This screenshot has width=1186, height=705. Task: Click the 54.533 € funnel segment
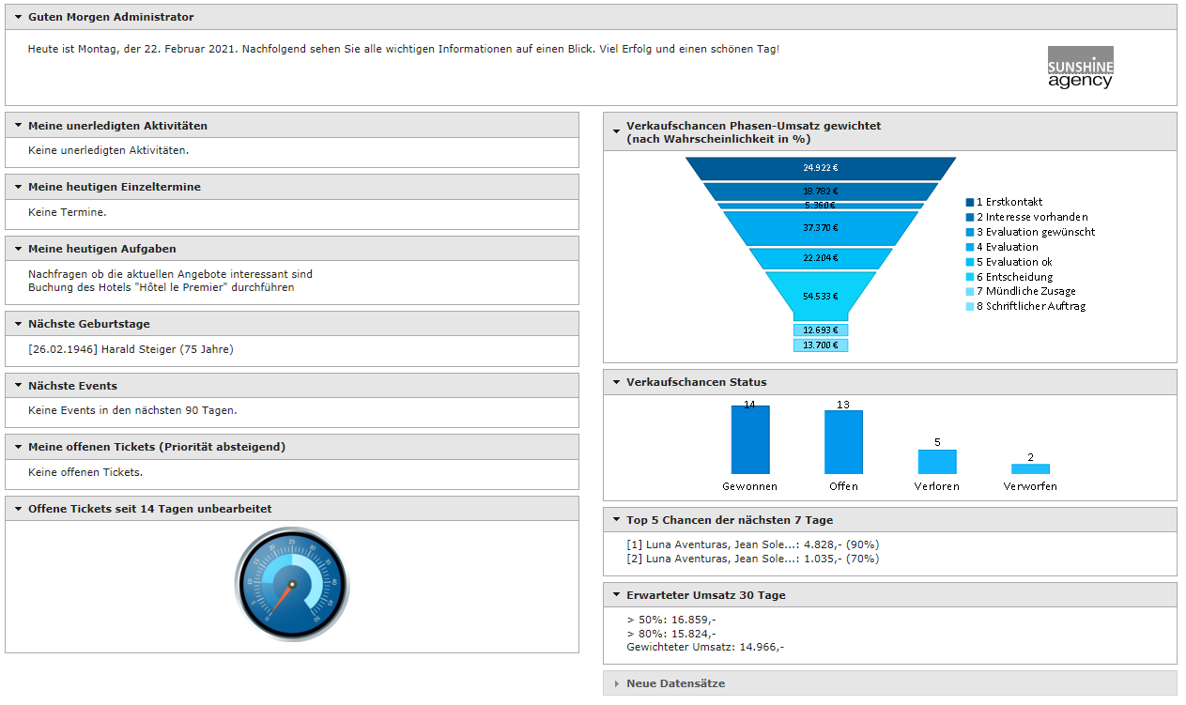click(x=820, y=295)
